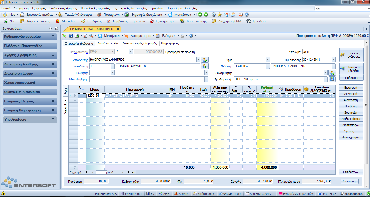Open the Μεσολαβητής dropdown

pos(206,79)
